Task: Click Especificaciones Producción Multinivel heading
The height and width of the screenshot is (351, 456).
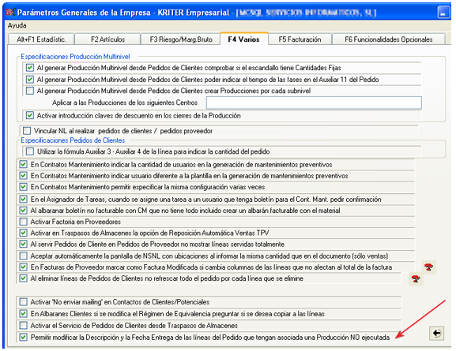Action: [x=75, y=57]
